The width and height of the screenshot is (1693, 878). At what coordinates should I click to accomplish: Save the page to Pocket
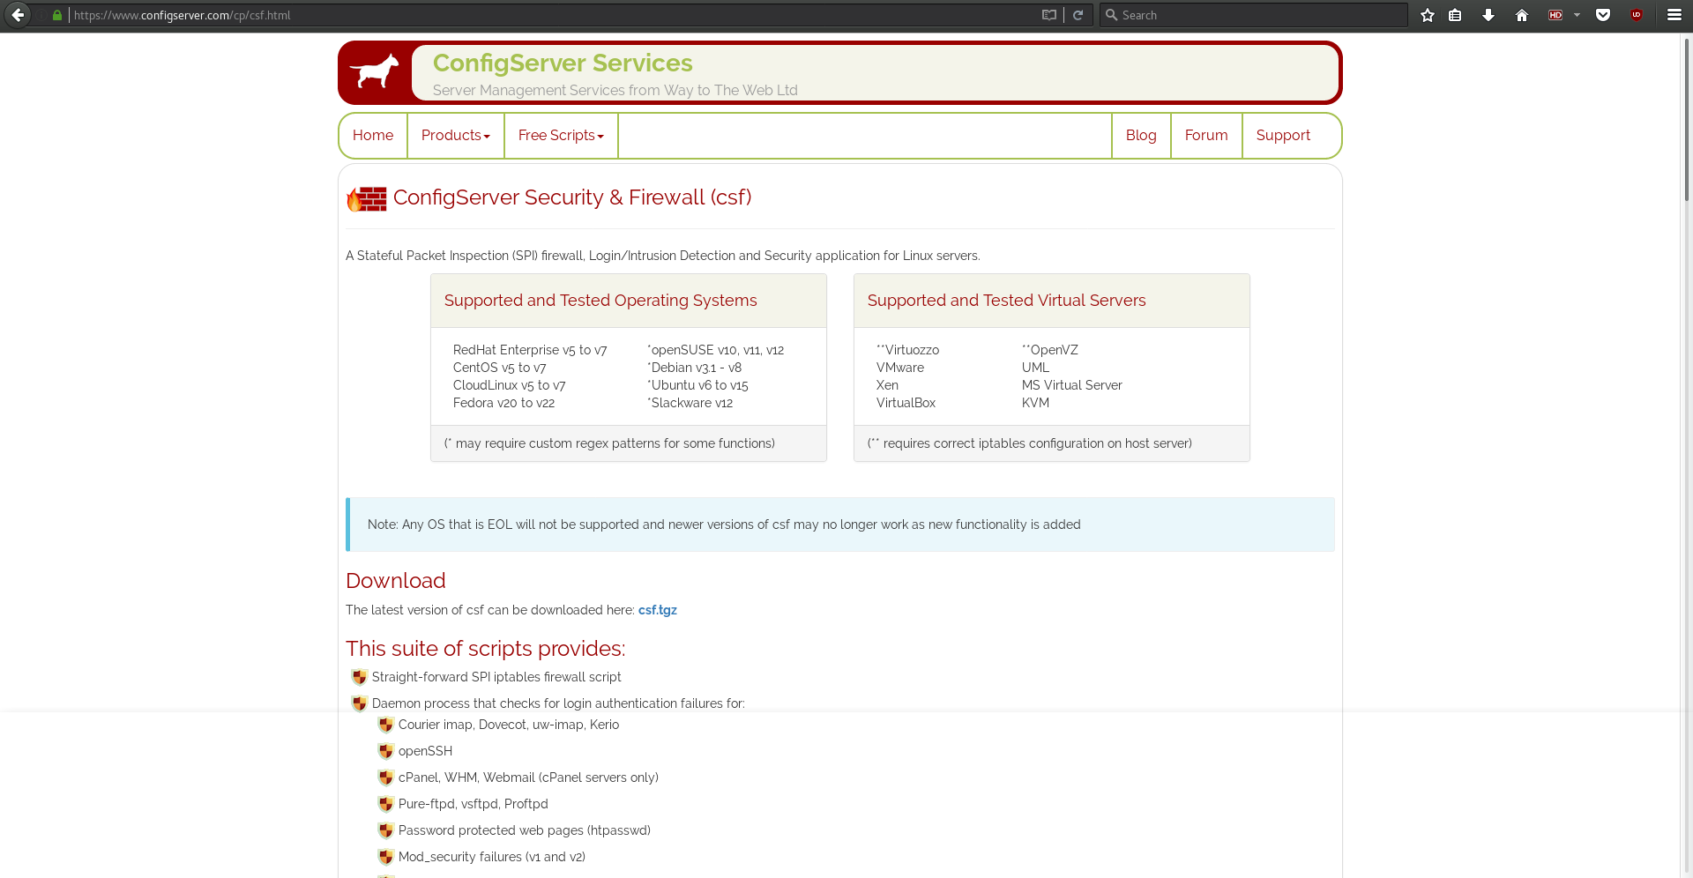[1603, 15]
